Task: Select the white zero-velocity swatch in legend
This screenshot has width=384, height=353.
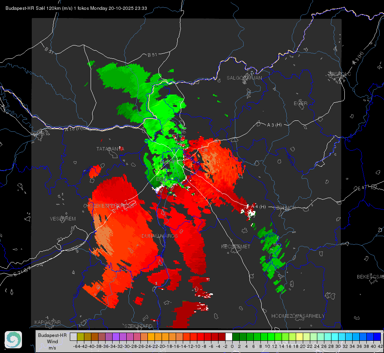Action: pyautogui.click(x=229, y=337)
